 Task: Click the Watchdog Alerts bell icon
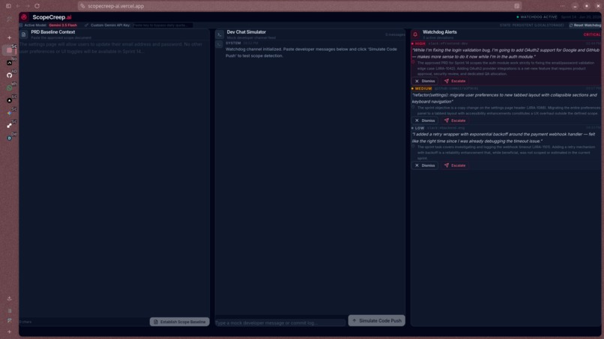tap(415, 34)
